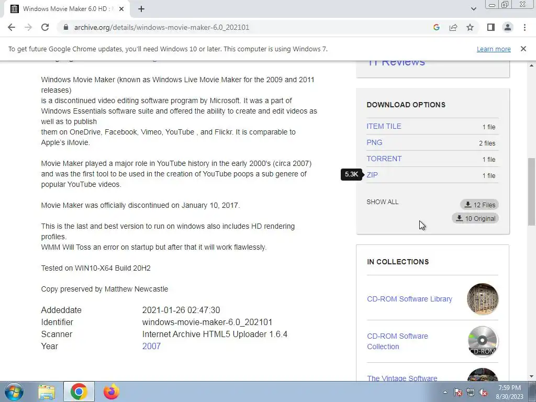Click the scrollbar up arrow
Screen dimensions: 536x402
point(531,65)
